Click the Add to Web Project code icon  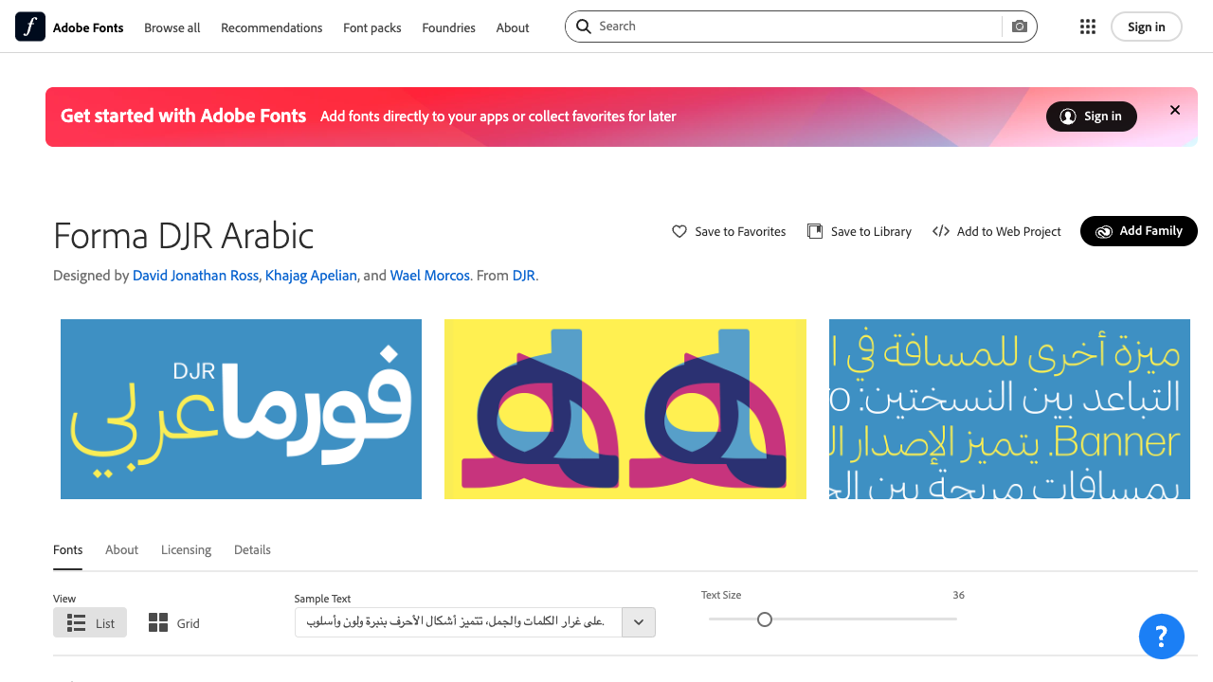(x=941, y=231)
